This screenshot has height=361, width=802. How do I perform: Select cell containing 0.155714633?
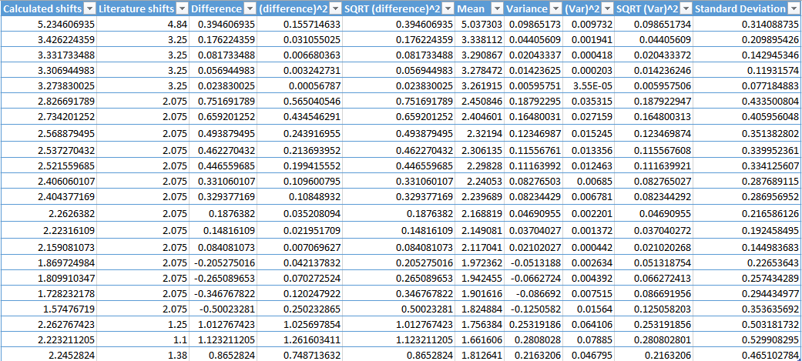click(300, 24)
